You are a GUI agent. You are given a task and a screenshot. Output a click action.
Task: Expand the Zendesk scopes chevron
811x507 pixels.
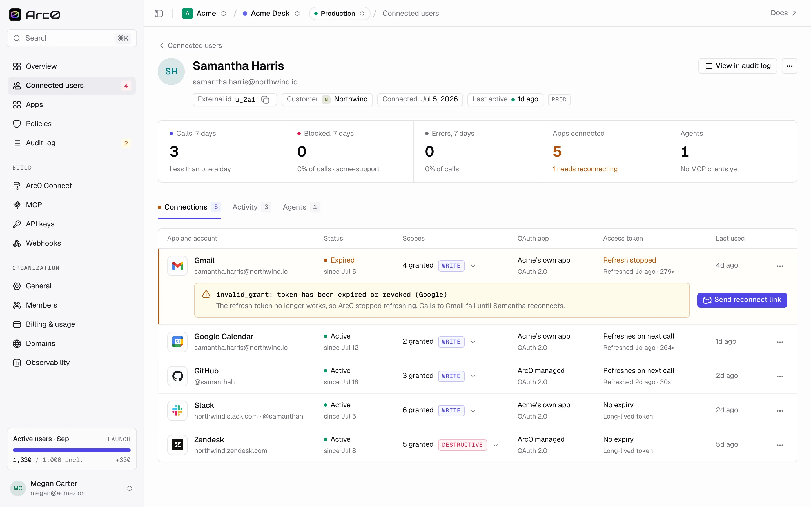tap(496, 445)
